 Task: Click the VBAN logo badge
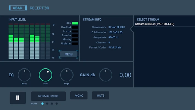click(x=18, y=8)
